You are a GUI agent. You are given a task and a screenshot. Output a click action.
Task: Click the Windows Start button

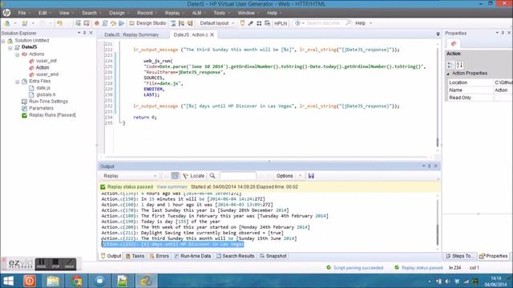[8, 281]
